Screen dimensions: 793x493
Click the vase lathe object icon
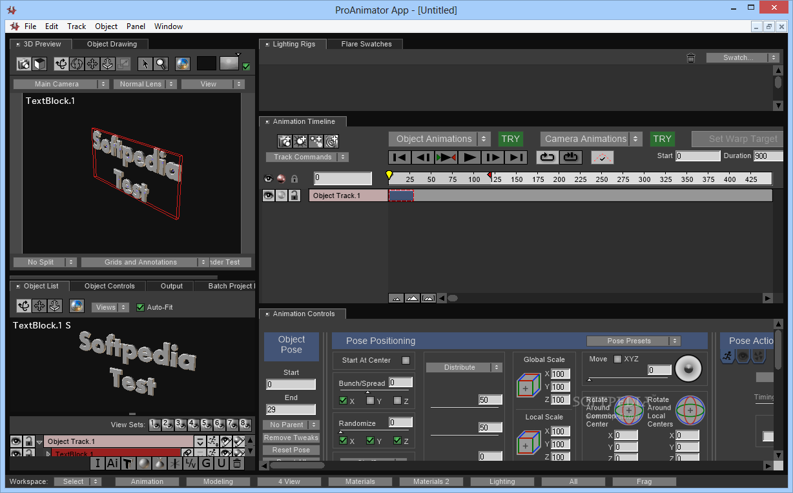[x=159, y=463]
